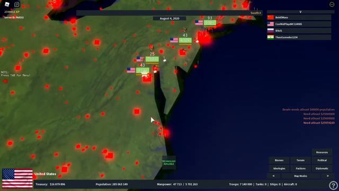Open the Roblox menu logo icon
The width and height of the screenshot is (339, 191).
click(x=7, y=4)
